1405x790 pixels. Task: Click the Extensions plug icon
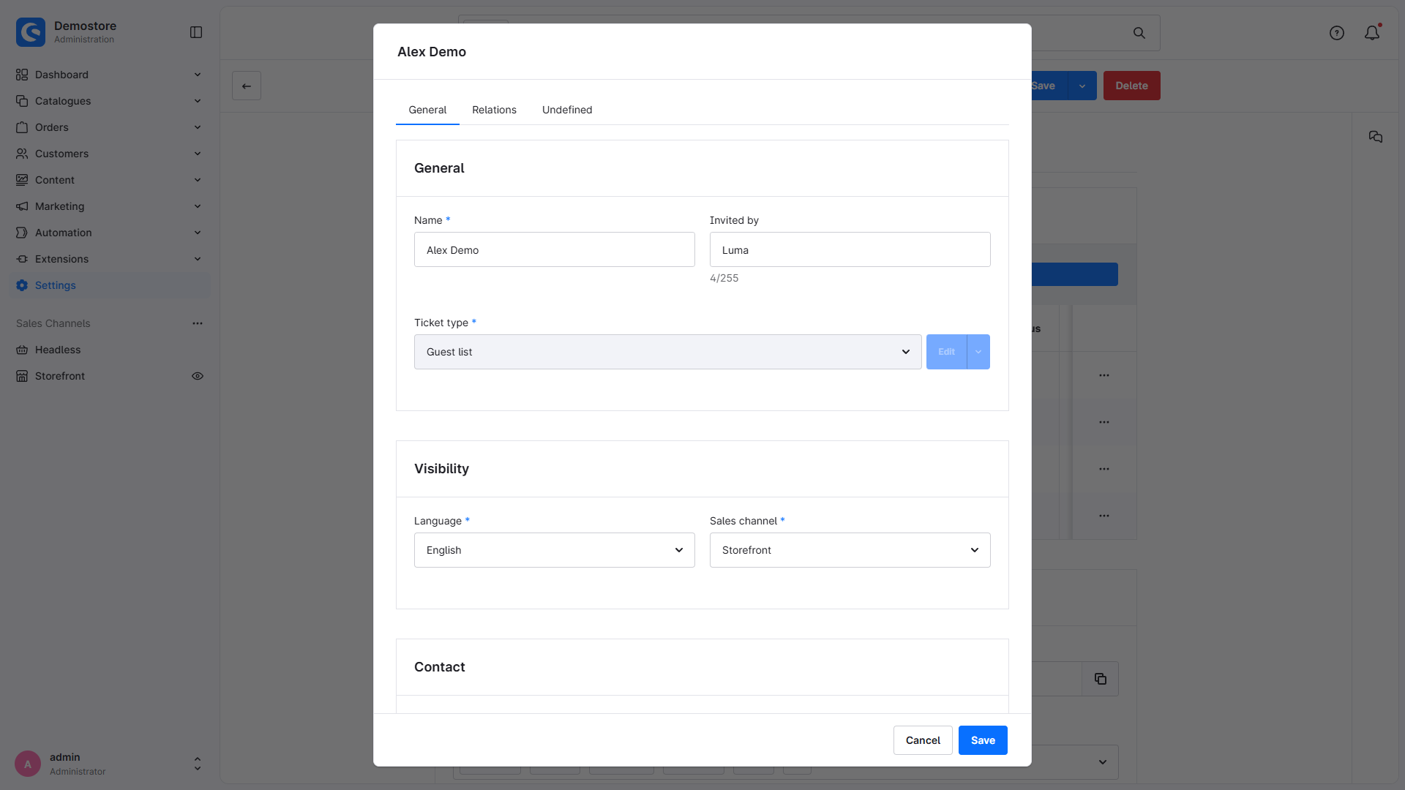tap(22, 259)
